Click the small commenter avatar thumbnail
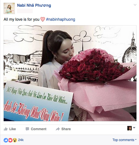This screenshot has width=139, height=145. point(130,128)
